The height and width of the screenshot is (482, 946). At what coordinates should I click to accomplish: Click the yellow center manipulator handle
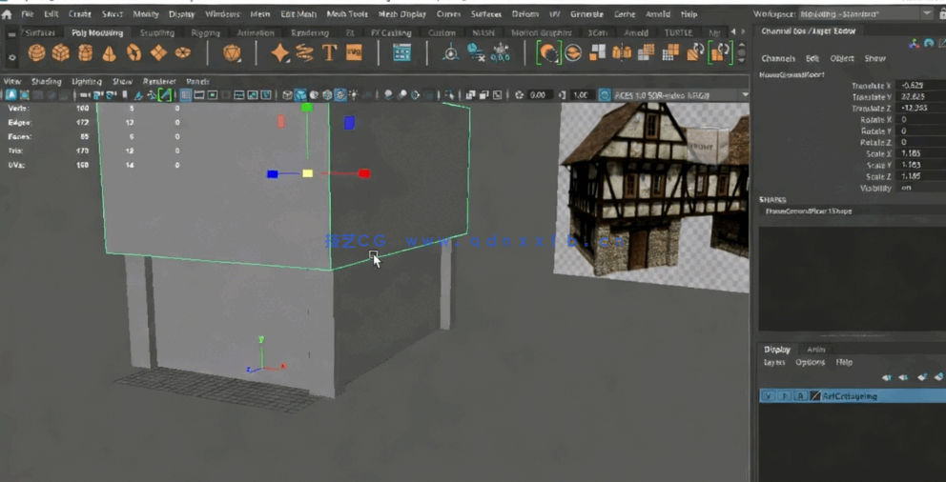(307, 173)
